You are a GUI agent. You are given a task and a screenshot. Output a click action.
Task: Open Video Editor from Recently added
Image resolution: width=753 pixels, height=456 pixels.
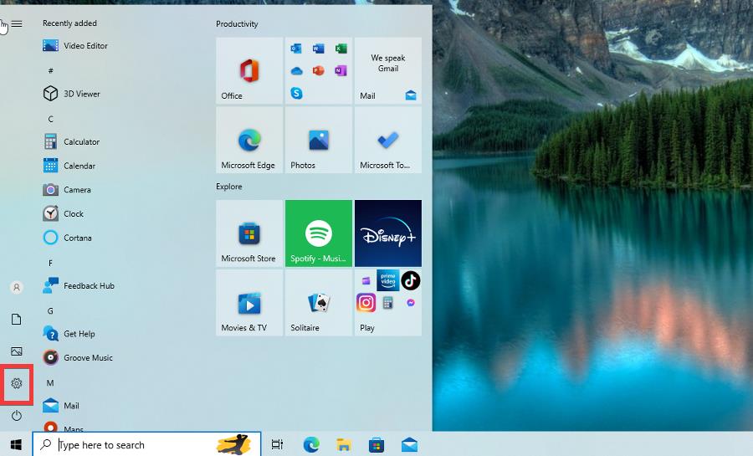(x=75, y=45)
